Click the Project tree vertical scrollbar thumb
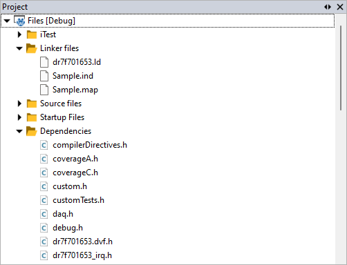Image resolution: width=347 pixels, height=265 pixels. click(341, 68)
